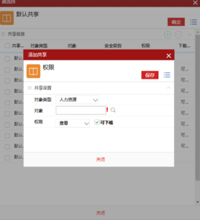Close the outer 请选择 window

[195, 3]
